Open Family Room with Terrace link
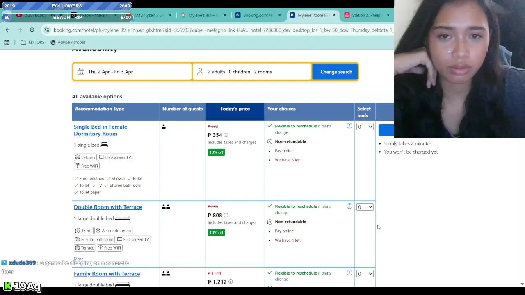This screenshot has width=525, height=295. pos(107,274)
